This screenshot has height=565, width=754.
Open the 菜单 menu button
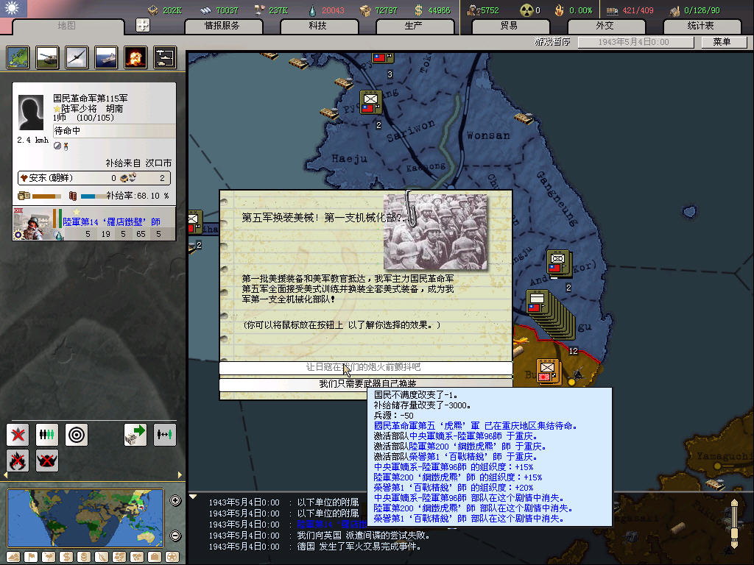pyautogui.click(x=722, y=42)
